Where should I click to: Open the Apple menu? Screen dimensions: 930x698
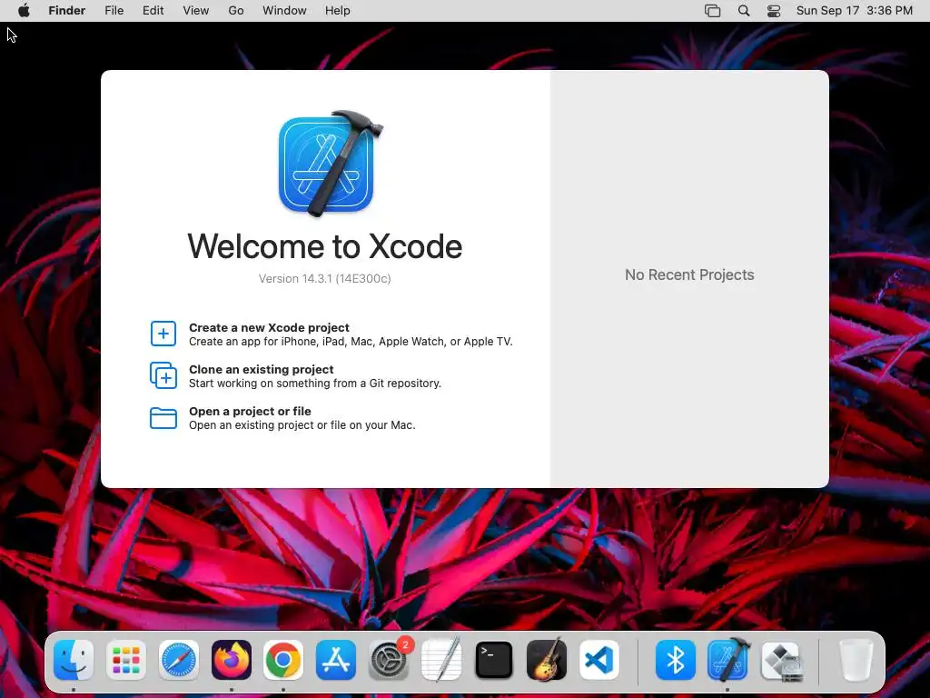[24, 11]
